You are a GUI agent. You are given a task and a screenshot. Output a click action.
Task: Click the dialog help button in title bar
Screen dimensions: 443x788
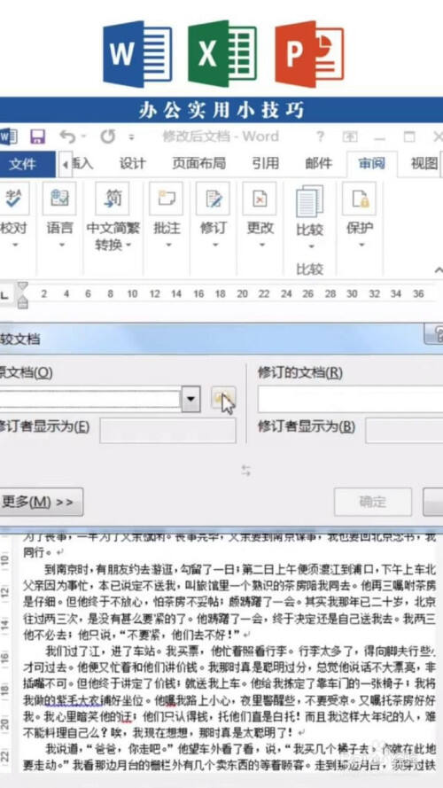pyautogui.click(x=433, y=334)
